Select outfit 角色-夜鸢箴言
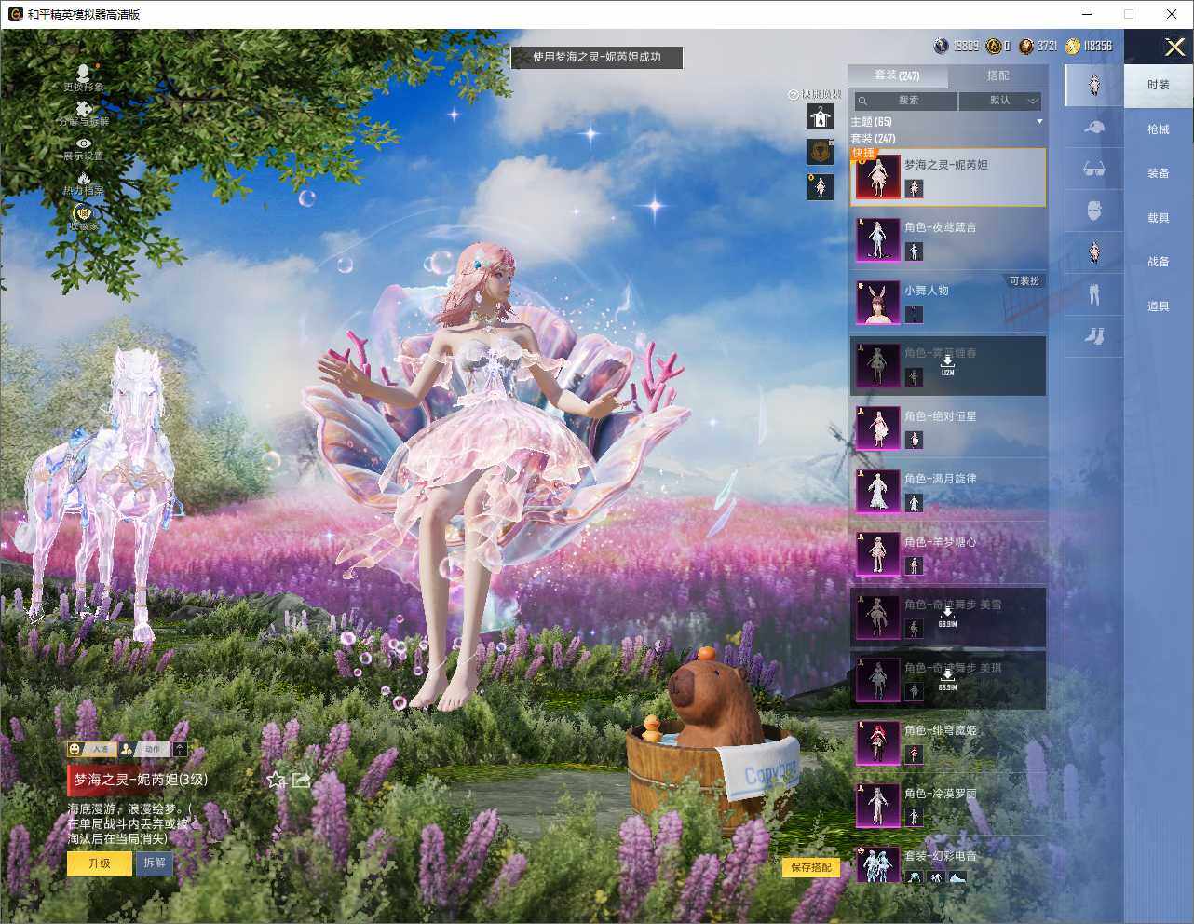The height and width of the screenshot is (924, 1194). pyautogui.click(x=947, y=239)
